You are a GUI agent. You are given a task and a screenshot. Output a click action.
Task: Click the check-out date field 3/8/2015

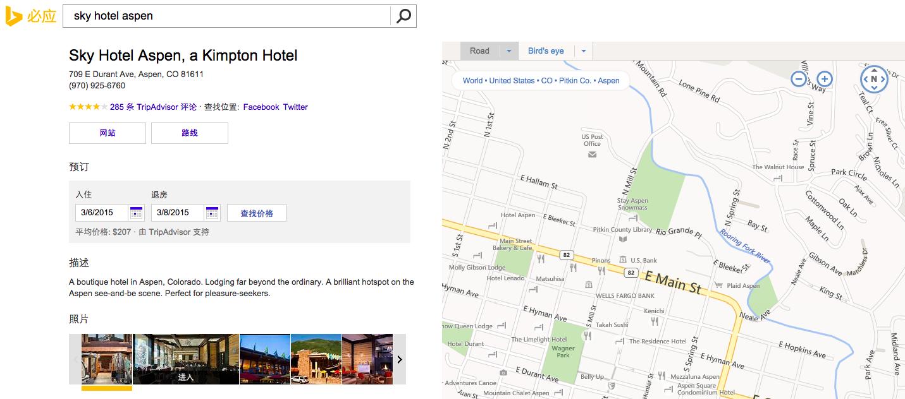(178, 213)
